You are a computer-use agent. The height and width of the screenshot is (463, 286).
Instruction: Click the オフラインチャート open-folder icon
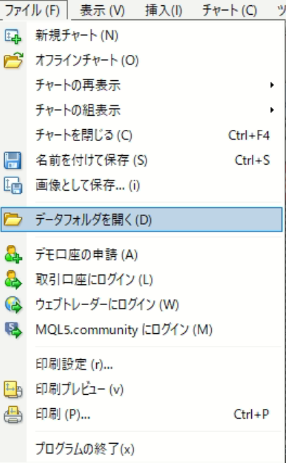(x=13, y=60)
